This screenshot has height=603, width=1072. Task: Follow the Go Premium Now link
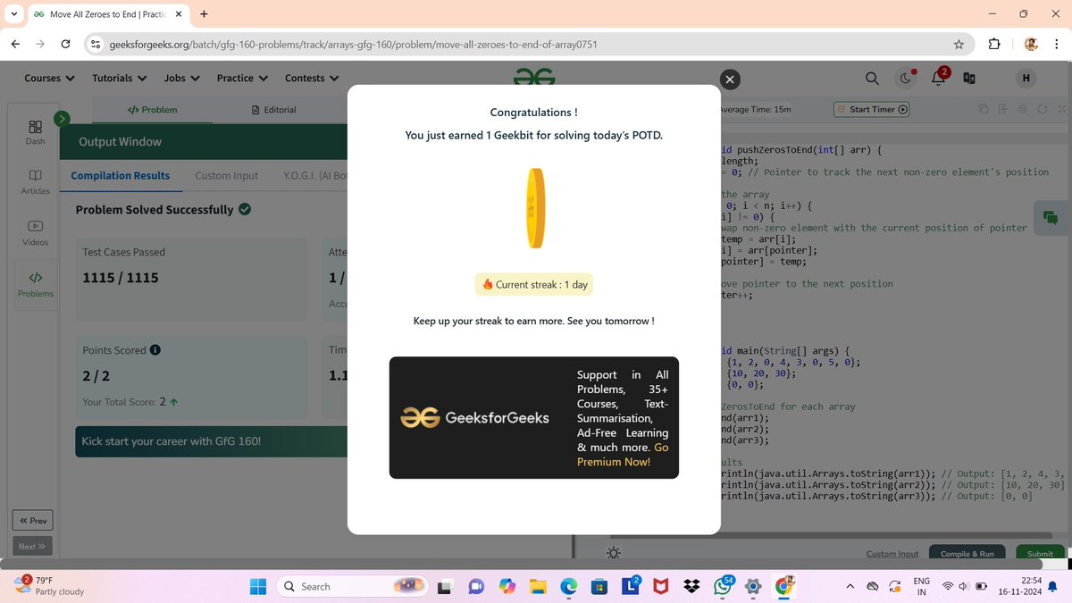[623, 455]
